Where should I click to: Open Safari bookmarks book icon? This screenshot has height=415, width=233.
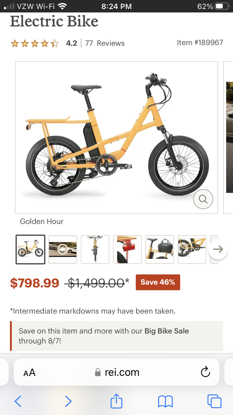[165, 401]
